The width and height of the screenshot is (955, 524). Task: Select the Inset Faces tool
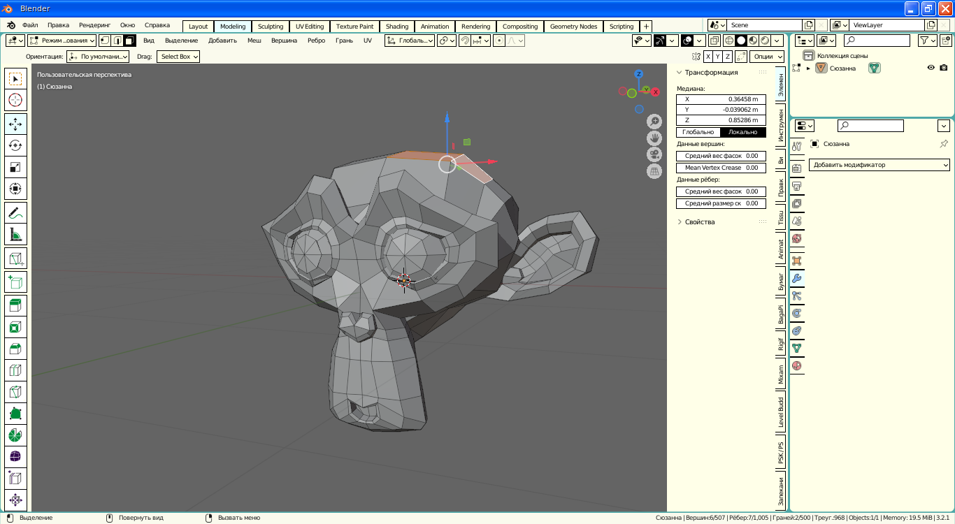[x=15, y=327]
